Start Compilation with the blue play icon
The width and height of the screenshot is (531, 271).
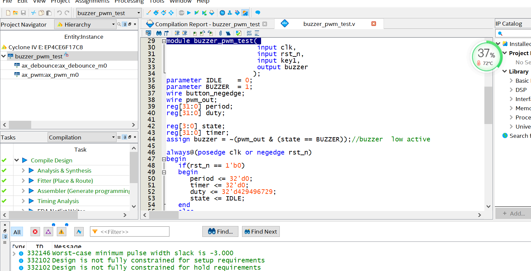point(189,13)
